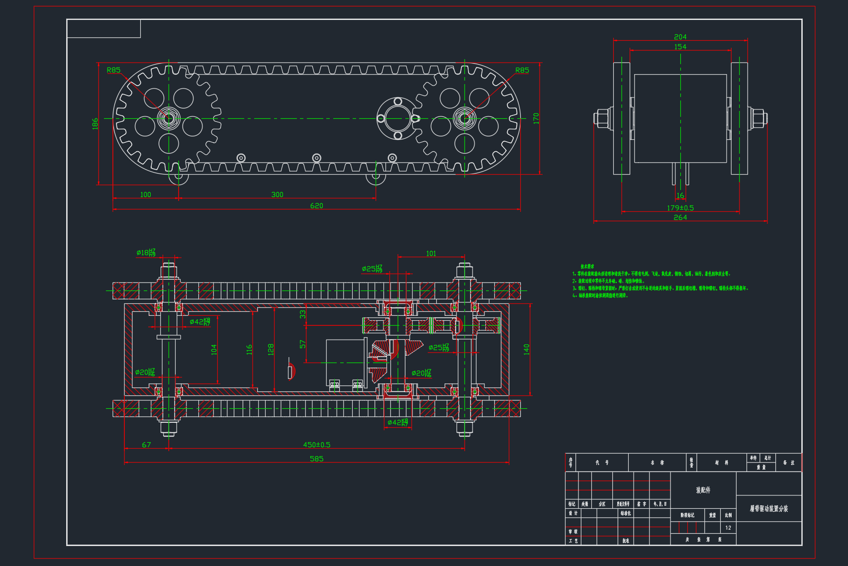848x566 pixels.
Task: Select the motor pulley in the right side view
Action: 679,118
